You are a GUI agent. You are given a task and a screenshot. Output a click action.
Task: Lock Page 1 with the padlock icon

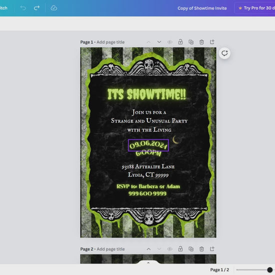pyautogui.click(x=180, y=42)
